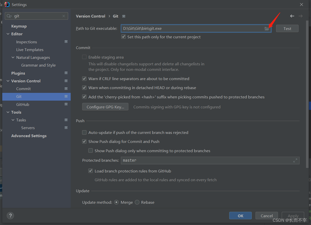The height and width of the screenshot is (225, 311).
Task: Click project-level icon on Servers row
Action: 66,128
